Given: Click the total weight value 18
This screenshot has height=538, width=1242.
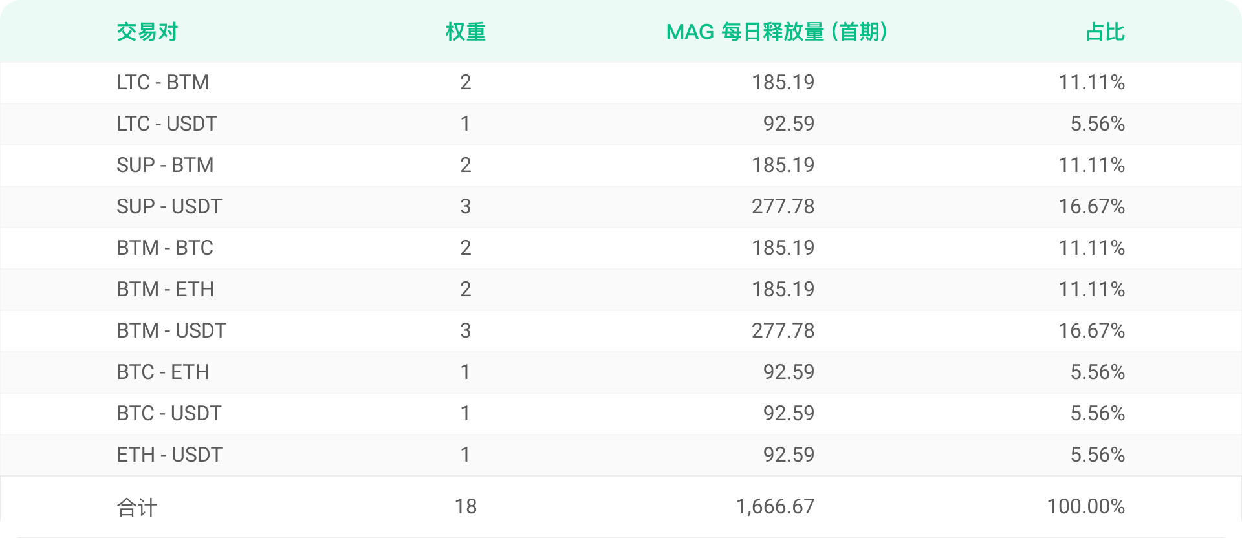Looking at the screenshot, I should click(465, 506).
